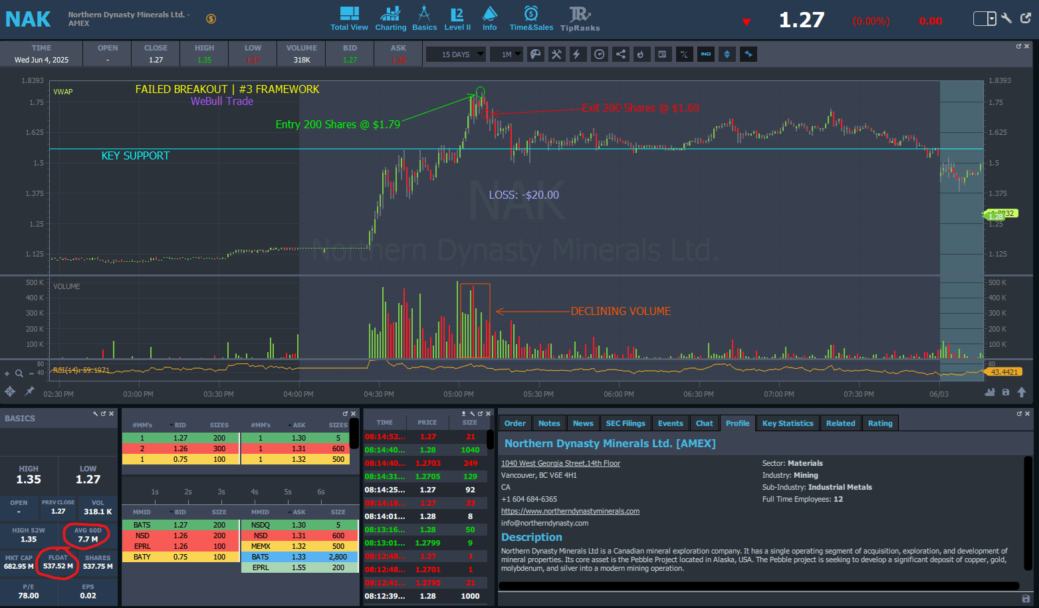Open the 1M interval dropdown
Screen dimensions: 1039x608
(507, 54)
